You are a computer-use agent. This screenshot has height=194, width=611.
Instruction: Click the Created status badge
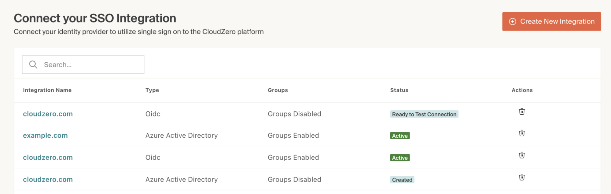[x=402, y=180]
